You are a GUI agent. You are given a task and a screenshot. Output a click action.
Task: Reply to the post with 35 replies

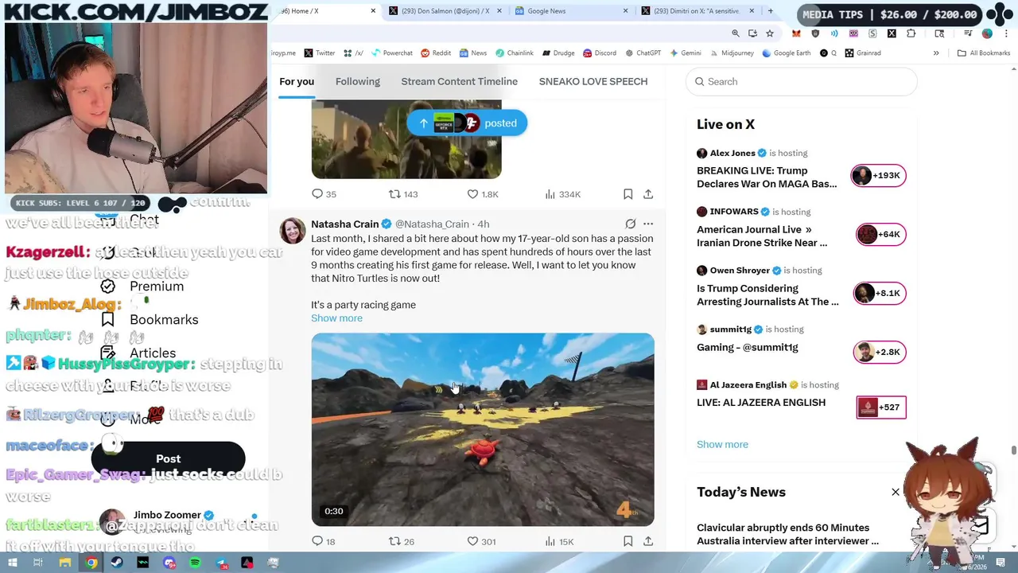pyautogui.click(x=324, y=194)
